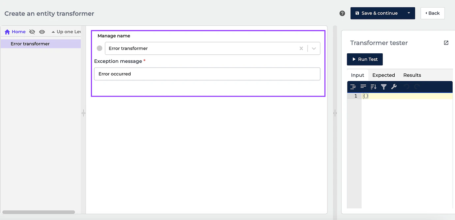The width and height of the screenshot is (455, 220).
Task: Open Transformer tester in a new window
Action: (446, 43)
